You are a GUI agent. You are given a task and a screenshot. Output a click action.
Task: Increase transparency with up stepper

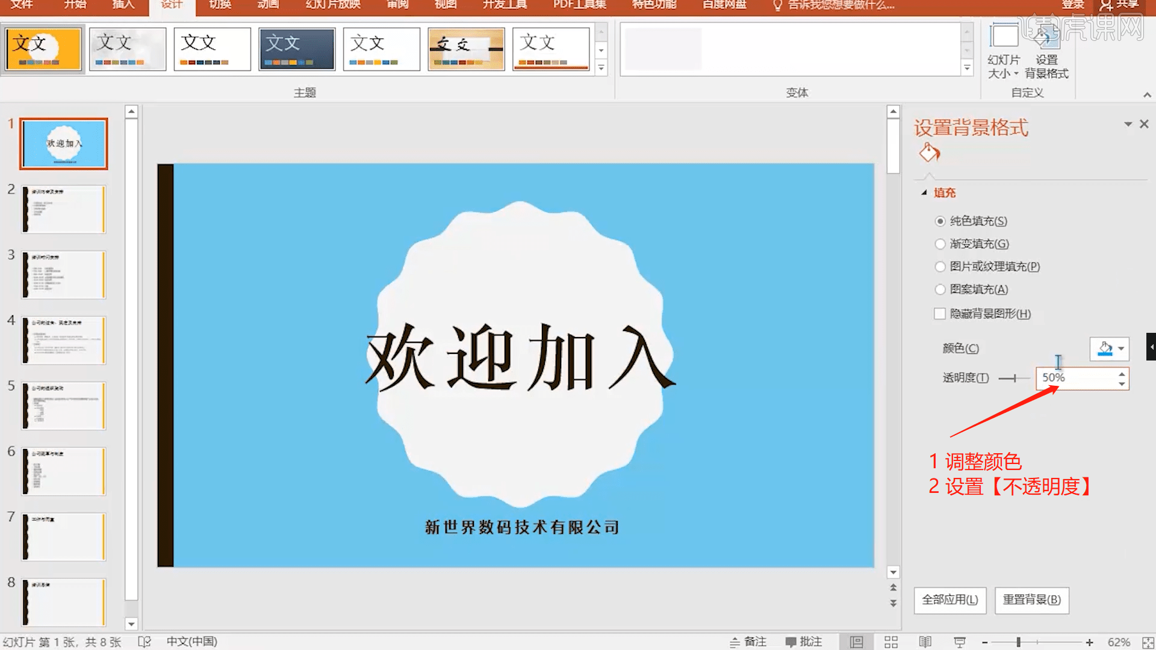pyautogui.click(x=1122, y=374)
